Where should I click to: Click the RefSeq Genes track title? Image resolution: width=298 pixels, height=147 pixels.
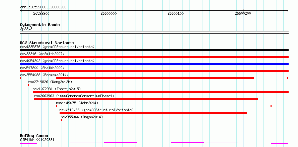pyautogui.click(x=34, y=136)
